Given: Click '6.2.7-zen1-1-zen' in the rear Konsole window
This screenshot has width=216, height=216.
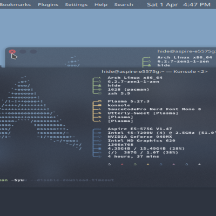Looking at the screenshot, I should point(183,62).
